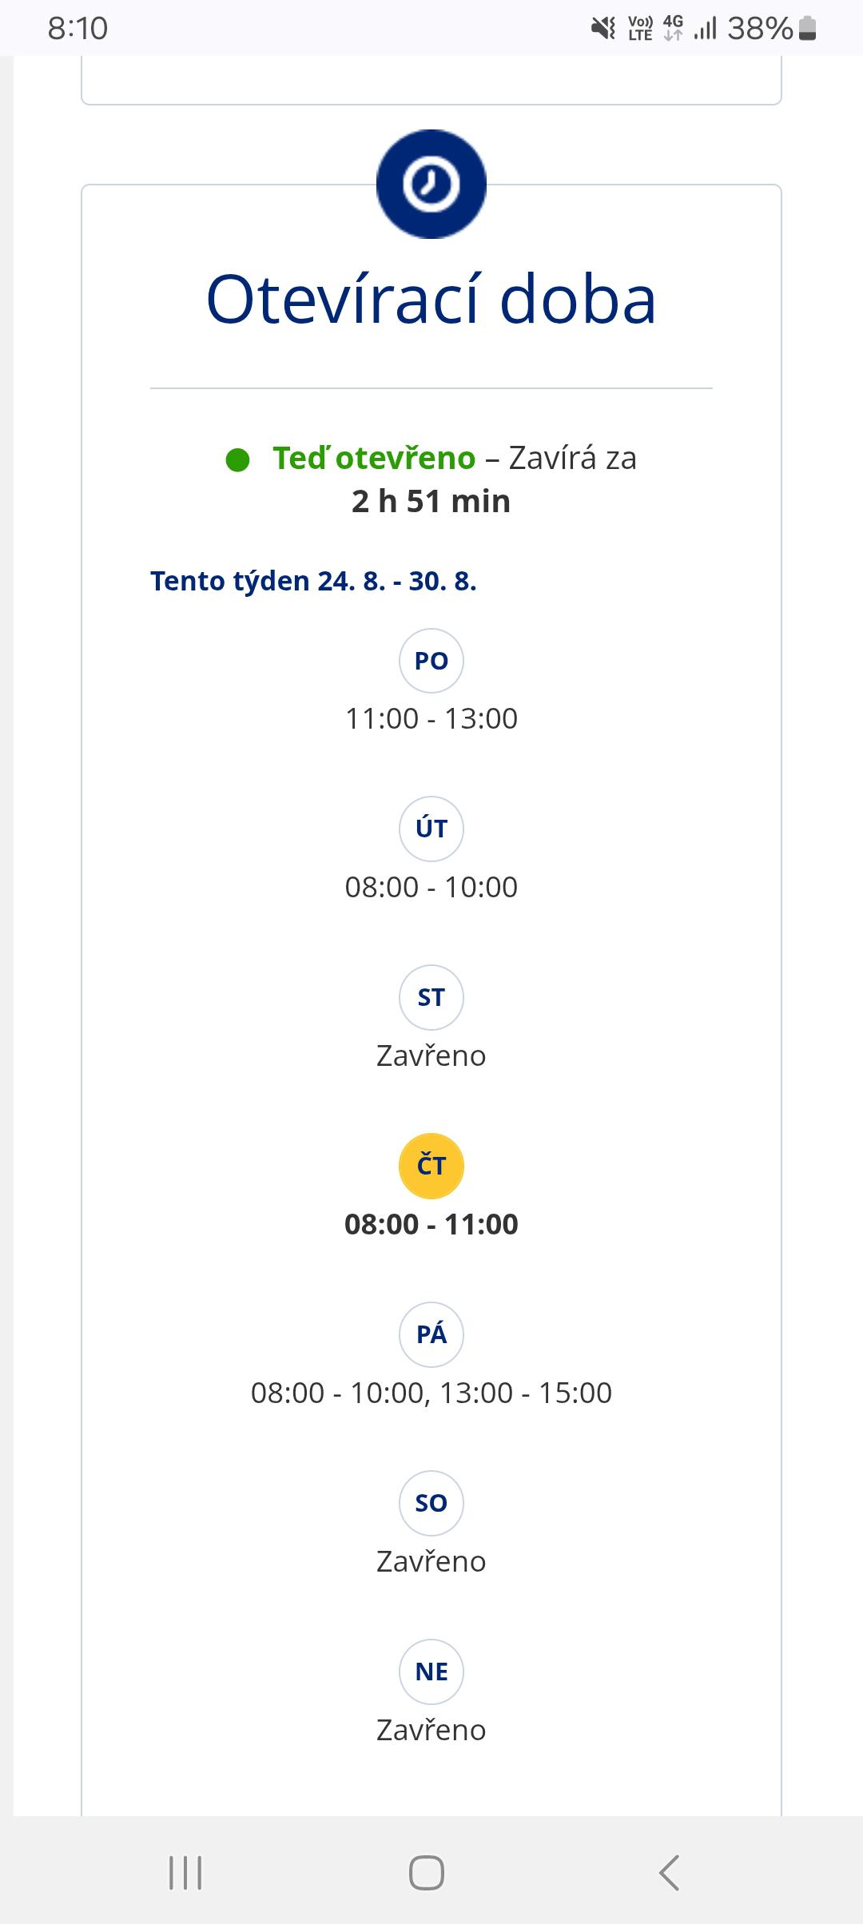The image size is (863, 1924).
Task: Tap Monday hours 11:00 - 13:00
Action: pos(431,718)
